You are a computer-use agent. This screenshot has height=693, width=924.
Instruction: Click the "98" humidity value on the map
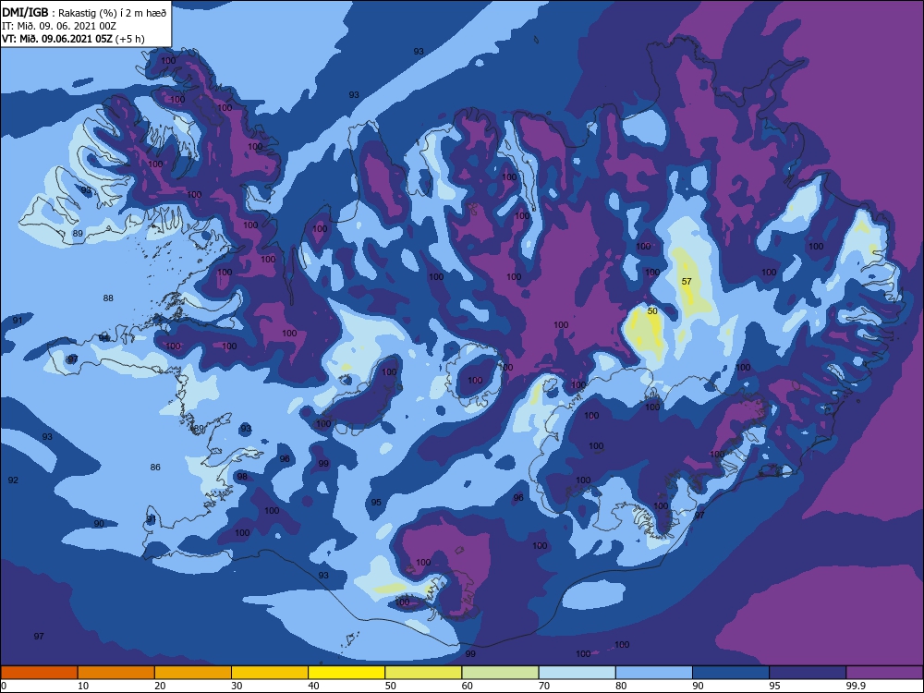[242, 476]
